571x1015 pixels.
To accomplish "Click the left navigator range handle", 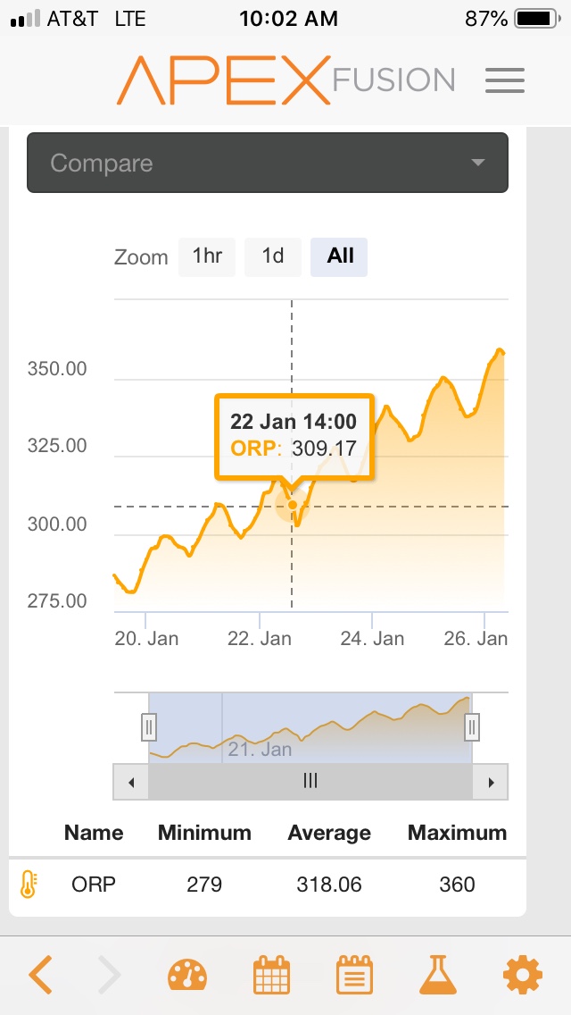I will (149, 727).
